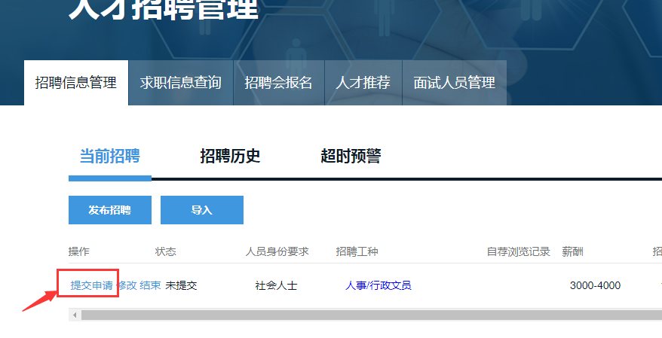
Task: Click the left arrow of horizontal scrollbar
Action: (x=74, y=315)
